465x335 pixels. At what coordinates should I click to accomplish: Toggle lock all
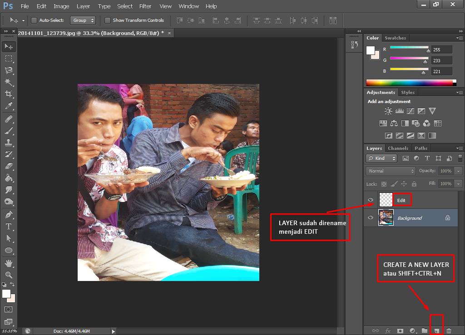414,184
